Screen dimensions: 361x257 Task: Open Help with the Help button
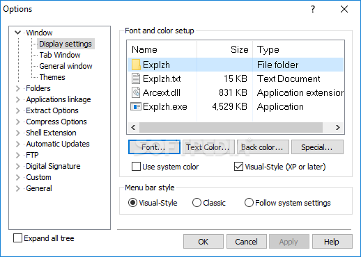[332, 242]
